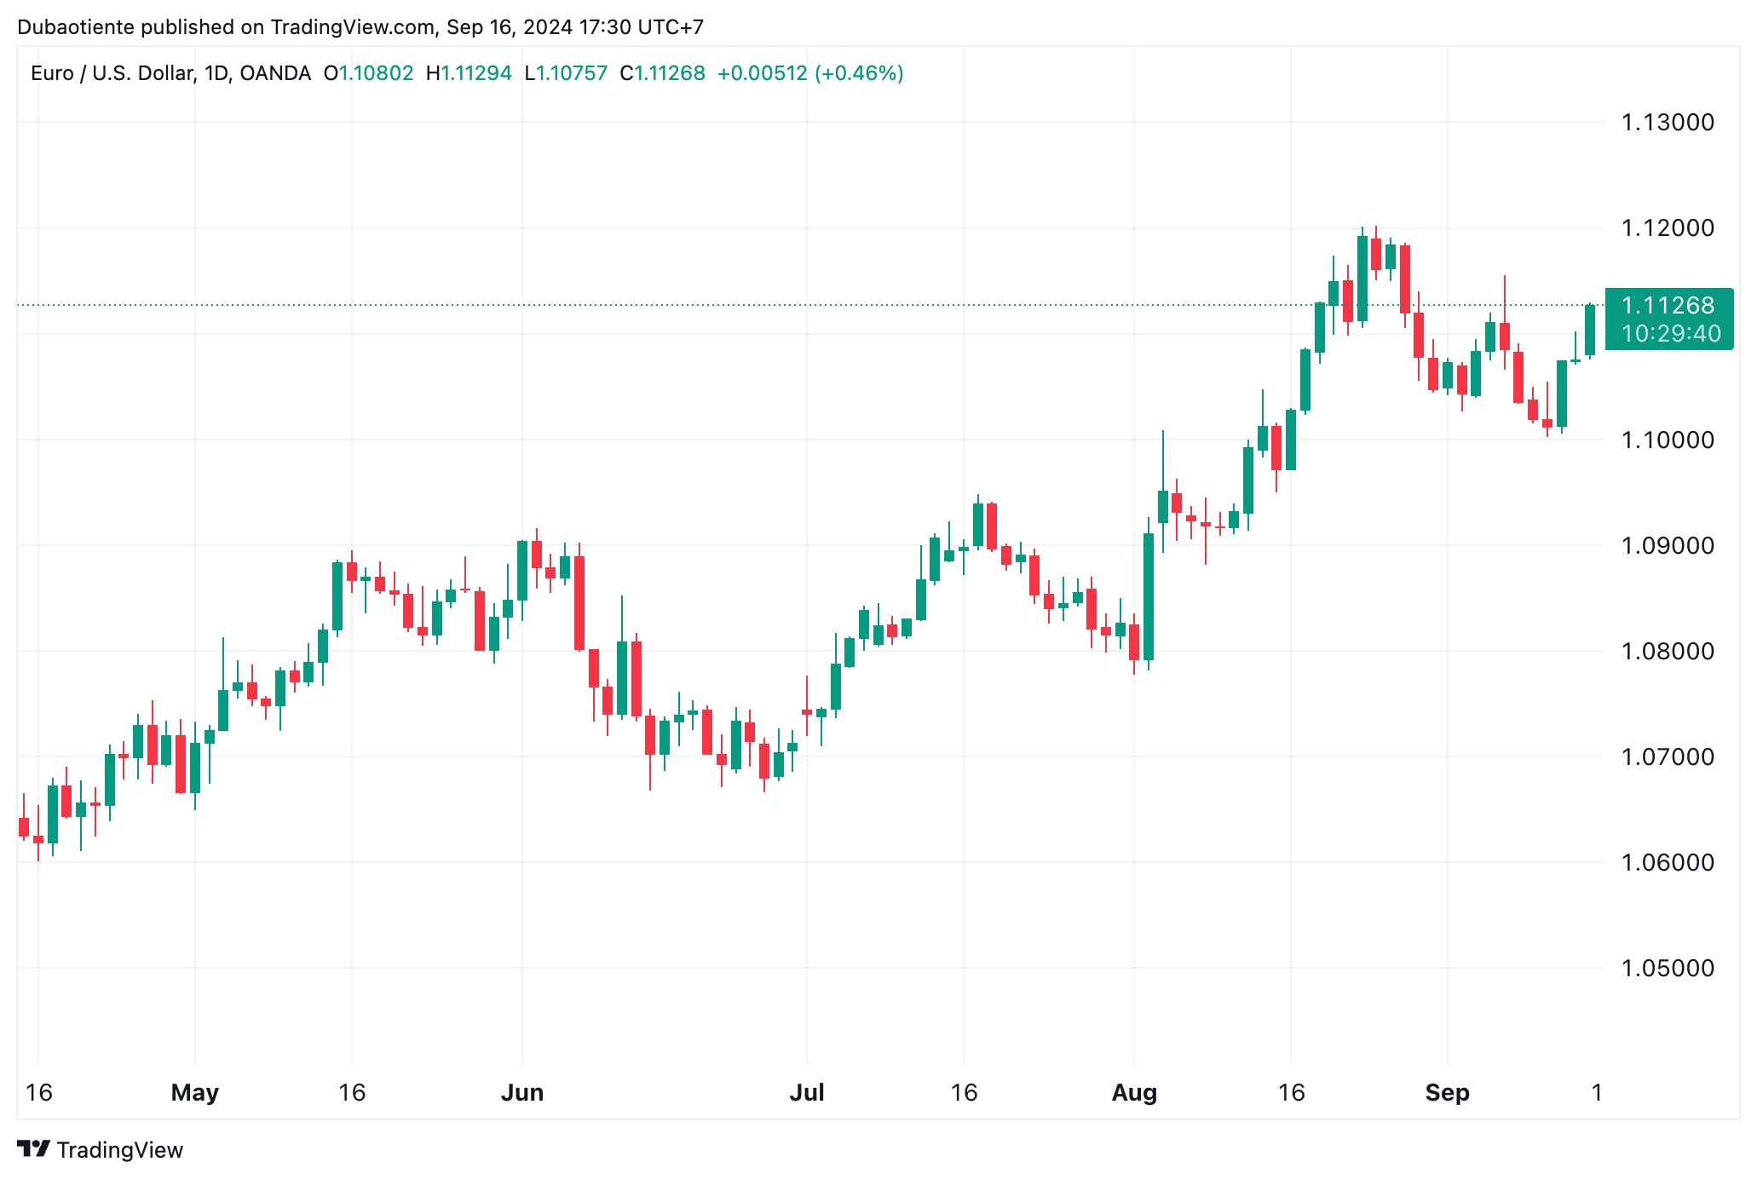
Task: Click the TradingView logo icon
Action: click(x=33, y=1149)
